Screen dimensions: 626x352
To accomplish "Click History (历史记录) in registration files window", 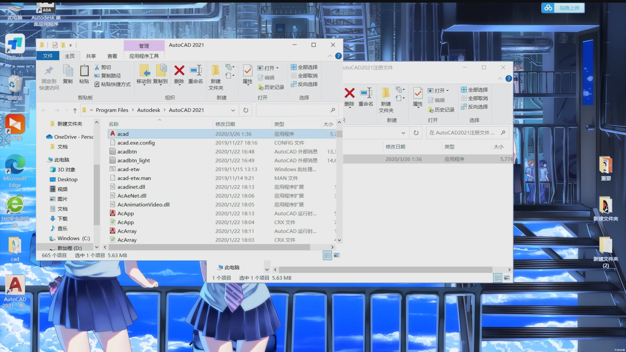I will click(x=441, y=110).
